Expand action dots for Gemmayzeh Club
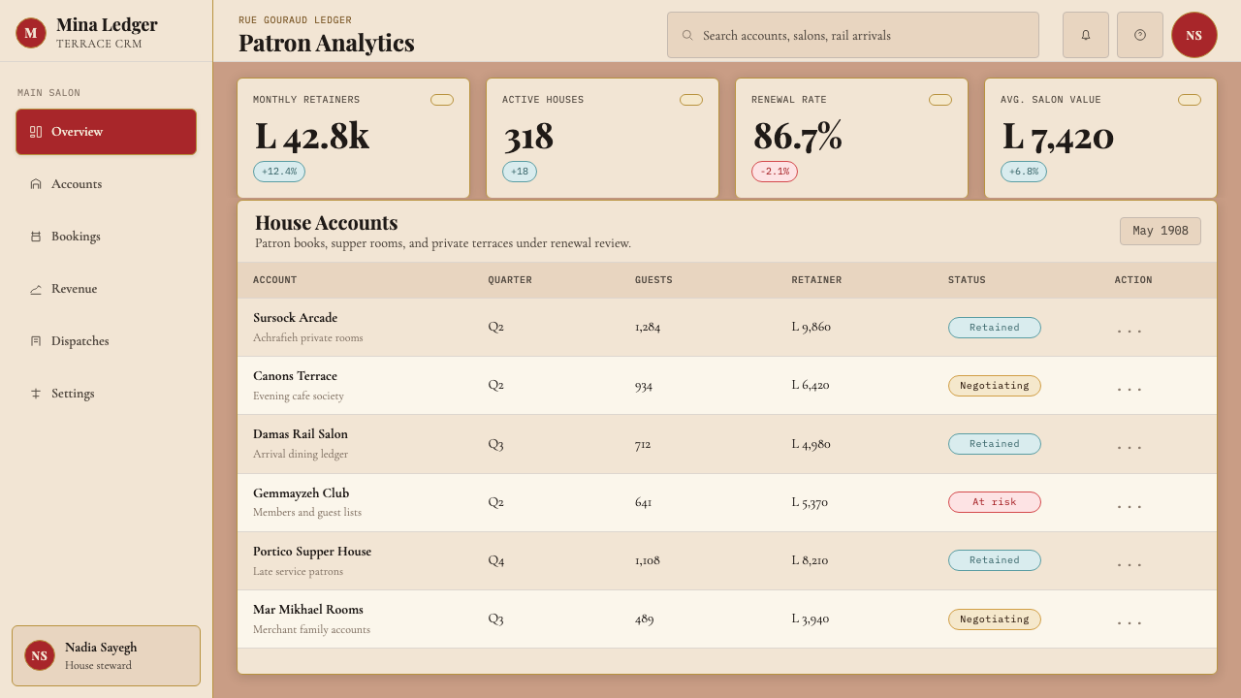Screen dimensions: 1241x698 point(1130,503)
